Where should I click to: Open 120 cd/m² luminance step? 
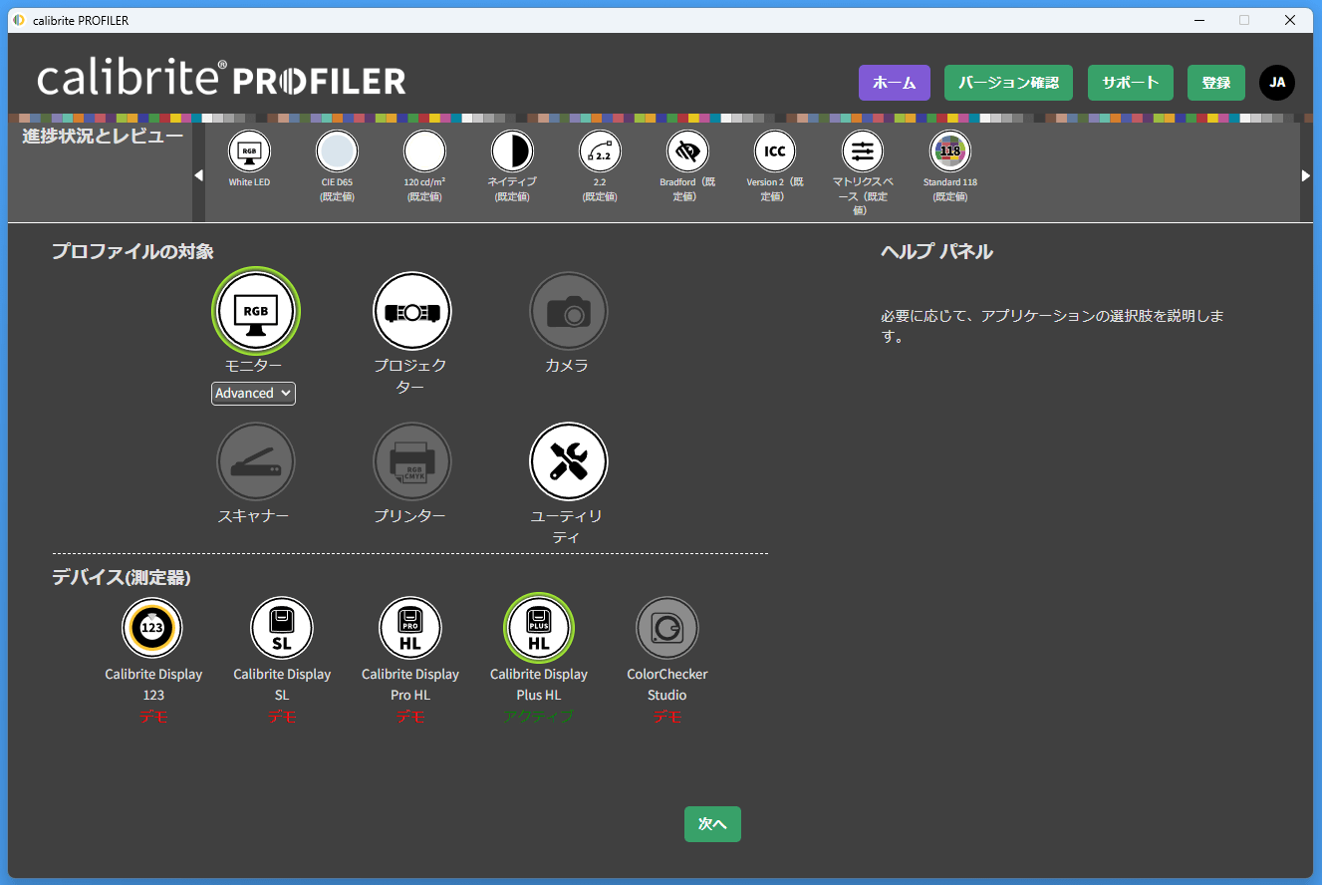(424, 152)
